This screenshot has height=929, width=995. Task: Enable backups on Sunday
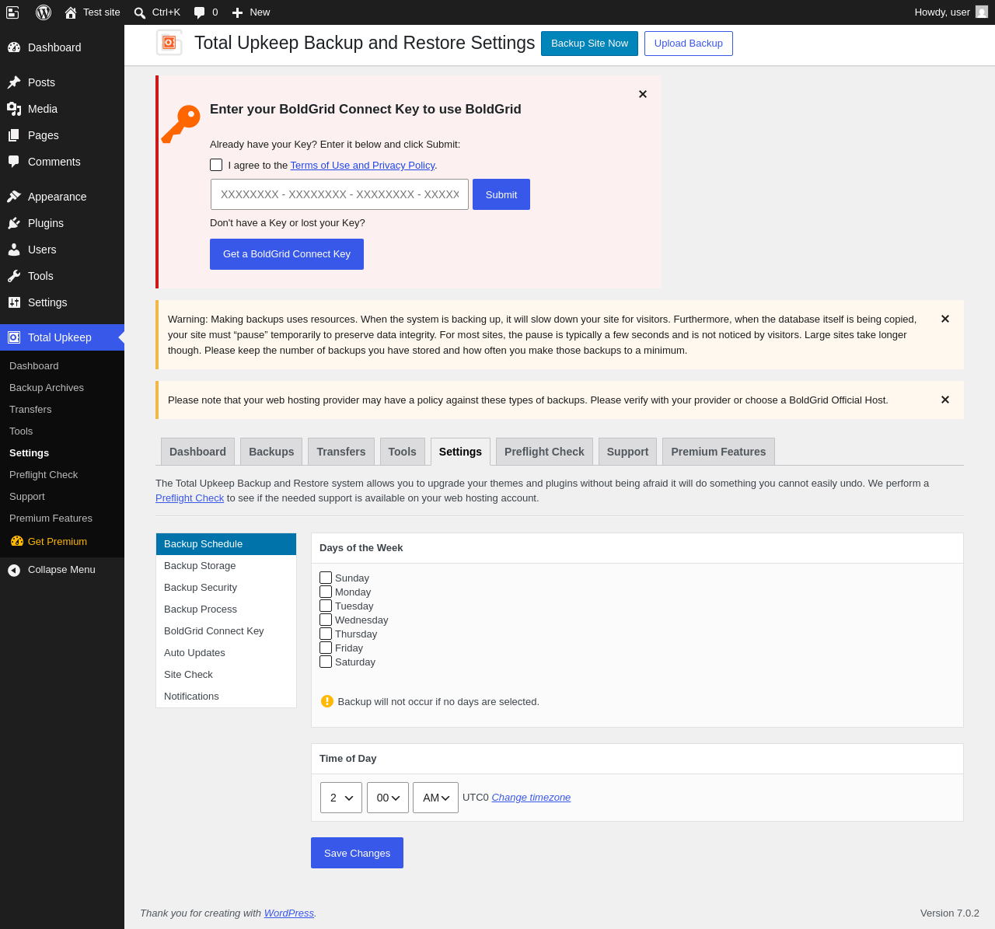pyautogui.click(x=326, y=578)
